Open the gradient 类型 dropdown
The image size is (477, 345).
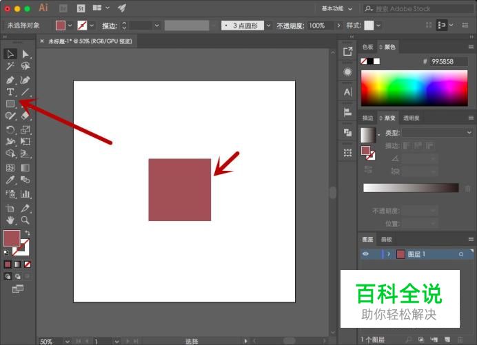(438, 132)
